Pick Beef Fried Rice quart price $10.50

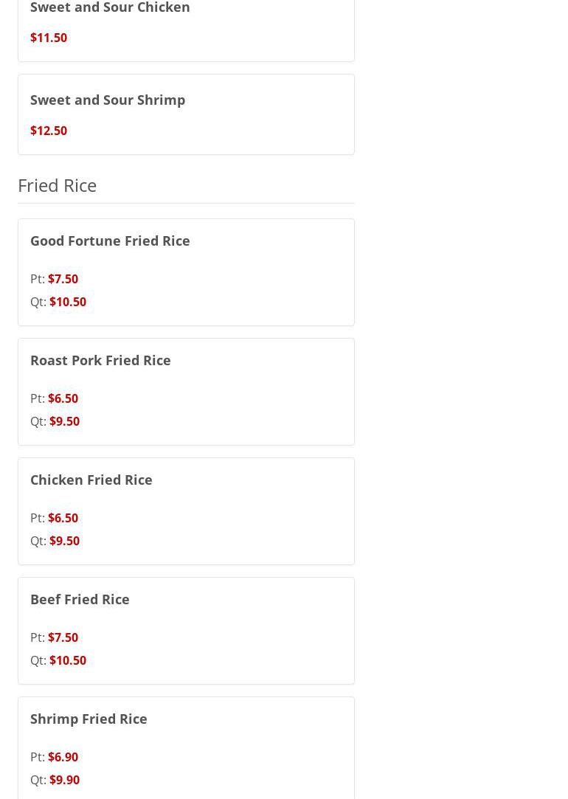(x=67, y=660)
